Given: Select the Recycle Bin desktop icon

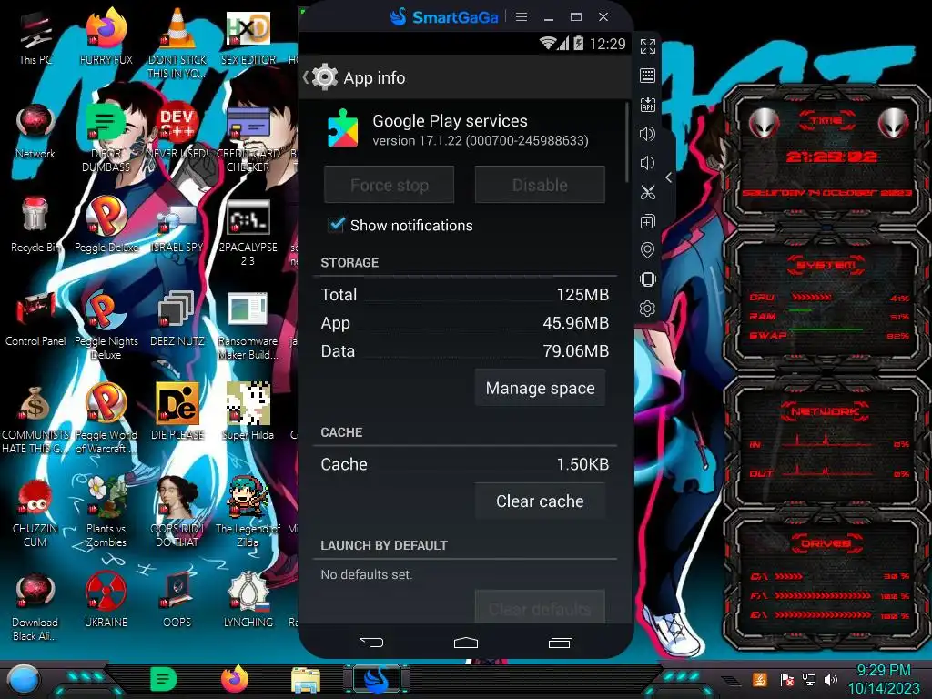Looking at the screenshot, I should click(x=35, y=226).
